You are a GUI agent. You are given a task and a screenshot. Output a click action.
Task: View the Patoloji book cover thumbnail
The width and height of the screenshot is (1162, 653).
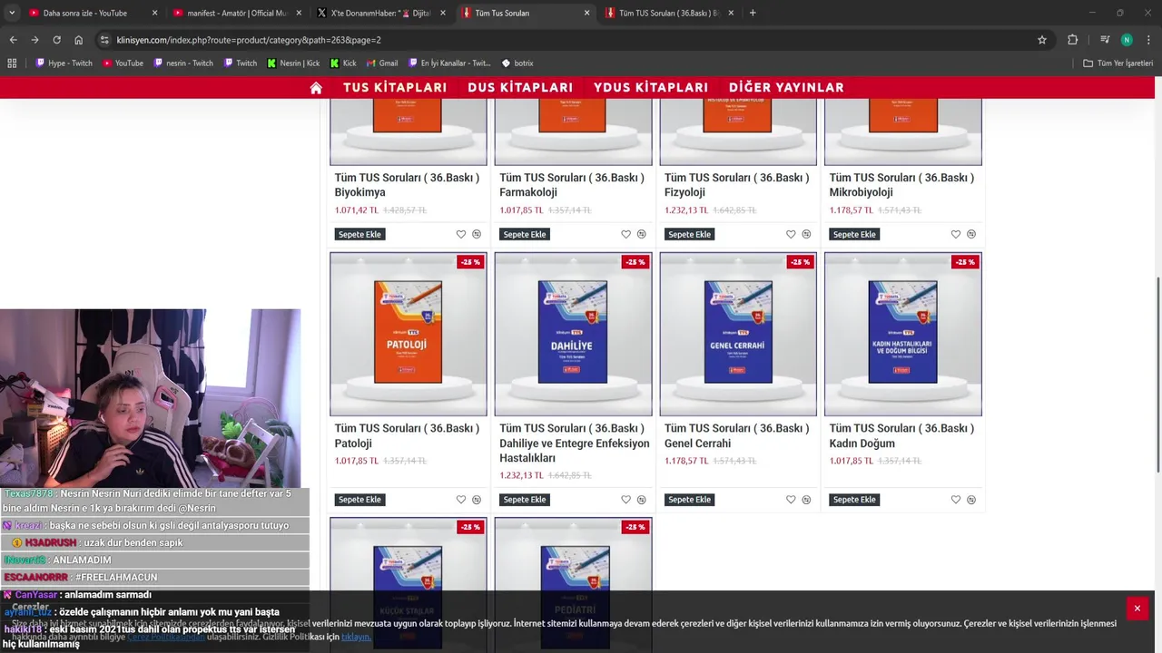click(x=409, y=334)
